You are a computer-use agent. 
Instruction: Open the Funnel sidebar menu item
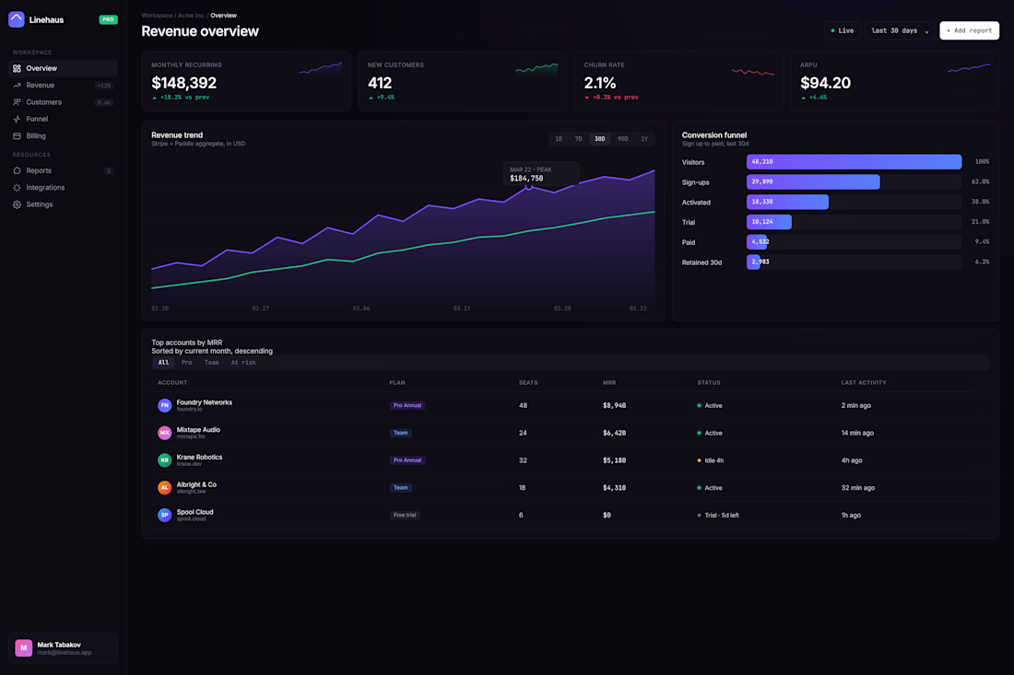(x=64, y=119)
